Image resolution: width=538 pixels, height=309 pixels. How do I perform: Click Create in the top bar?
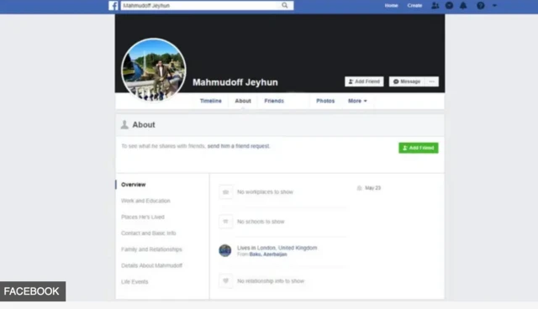[414, 6]
